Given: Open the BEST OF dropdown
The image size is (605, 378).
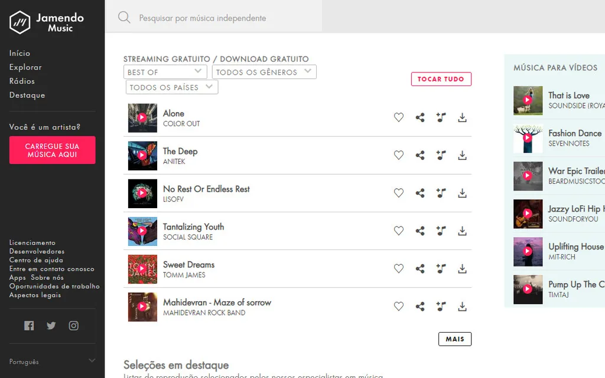Looking at the screenshot, I should (x=165, y=71).
